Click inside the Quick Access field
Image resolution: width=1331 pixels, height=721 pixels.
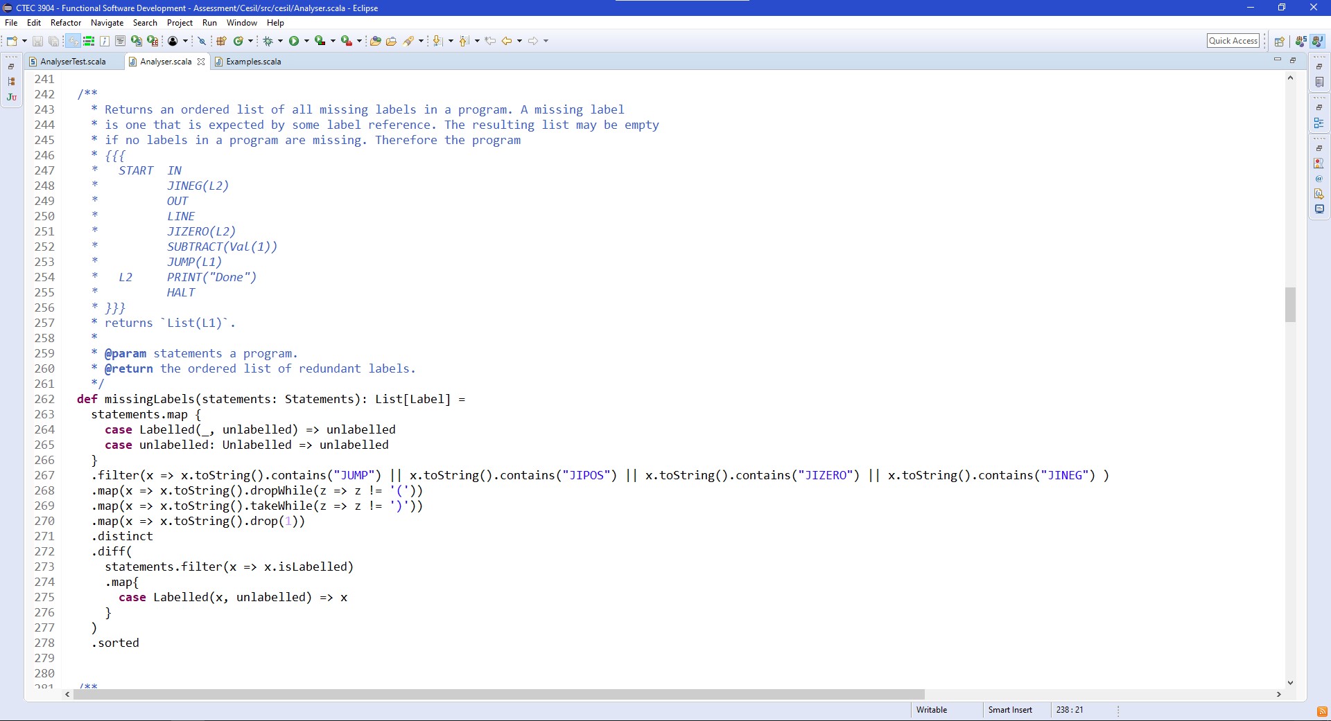(1233, 41)
